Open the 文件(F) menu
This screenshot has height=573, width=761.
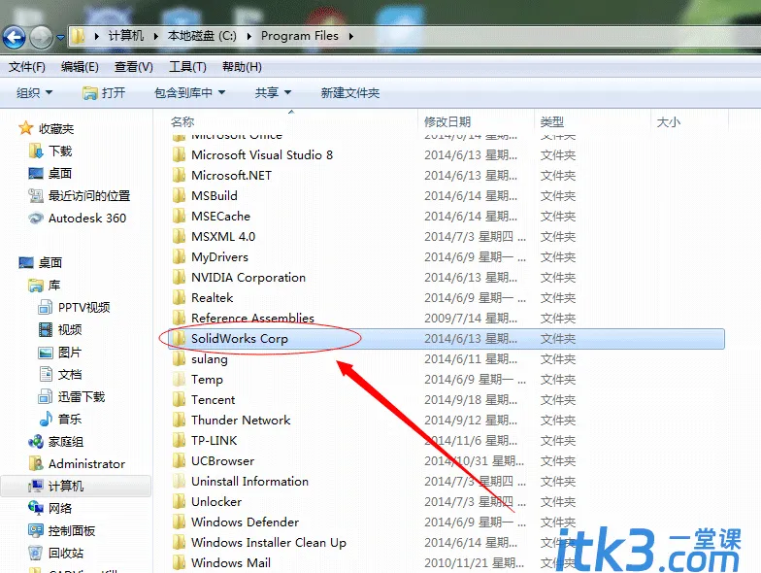[27, 66]
